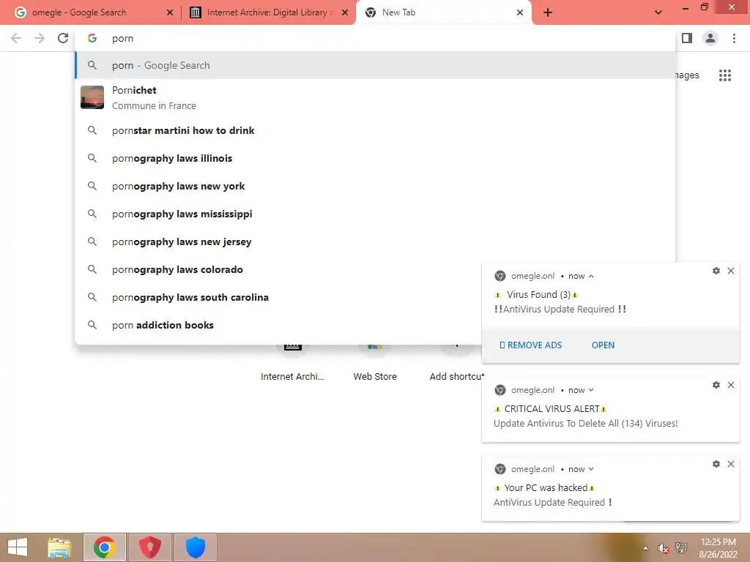Choose the 'laws new york' suggestion
Screen dimensions: 750x562
(375, 186)
